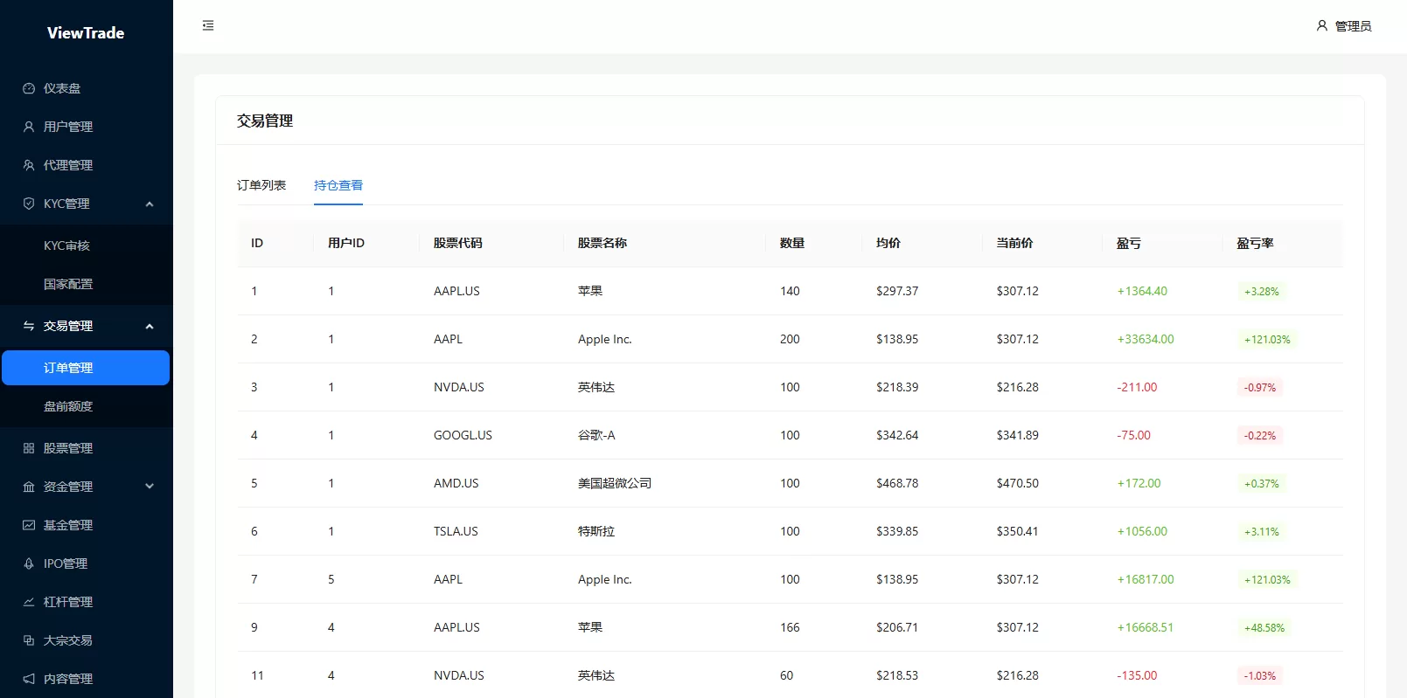Click the 谷歌-A stock name
1407x698 pixels.
596,435
